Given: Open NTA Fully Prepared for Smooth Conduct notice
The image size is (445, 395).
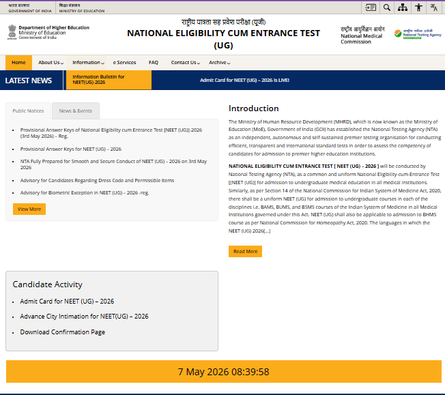Looking at the screenshot, I should [113, 164].
